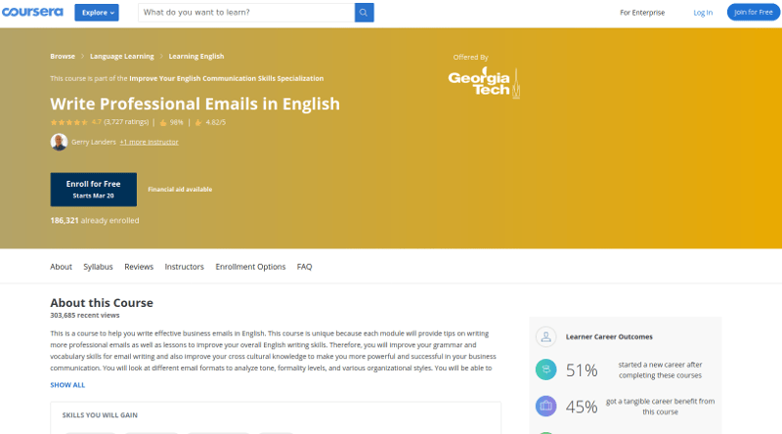The height and width of the screenshot is (434, 782).
Task: Switch to the Syllabus tab
Action: 98,267
